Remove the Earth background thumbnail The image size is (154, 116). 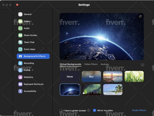click(79, 84)
